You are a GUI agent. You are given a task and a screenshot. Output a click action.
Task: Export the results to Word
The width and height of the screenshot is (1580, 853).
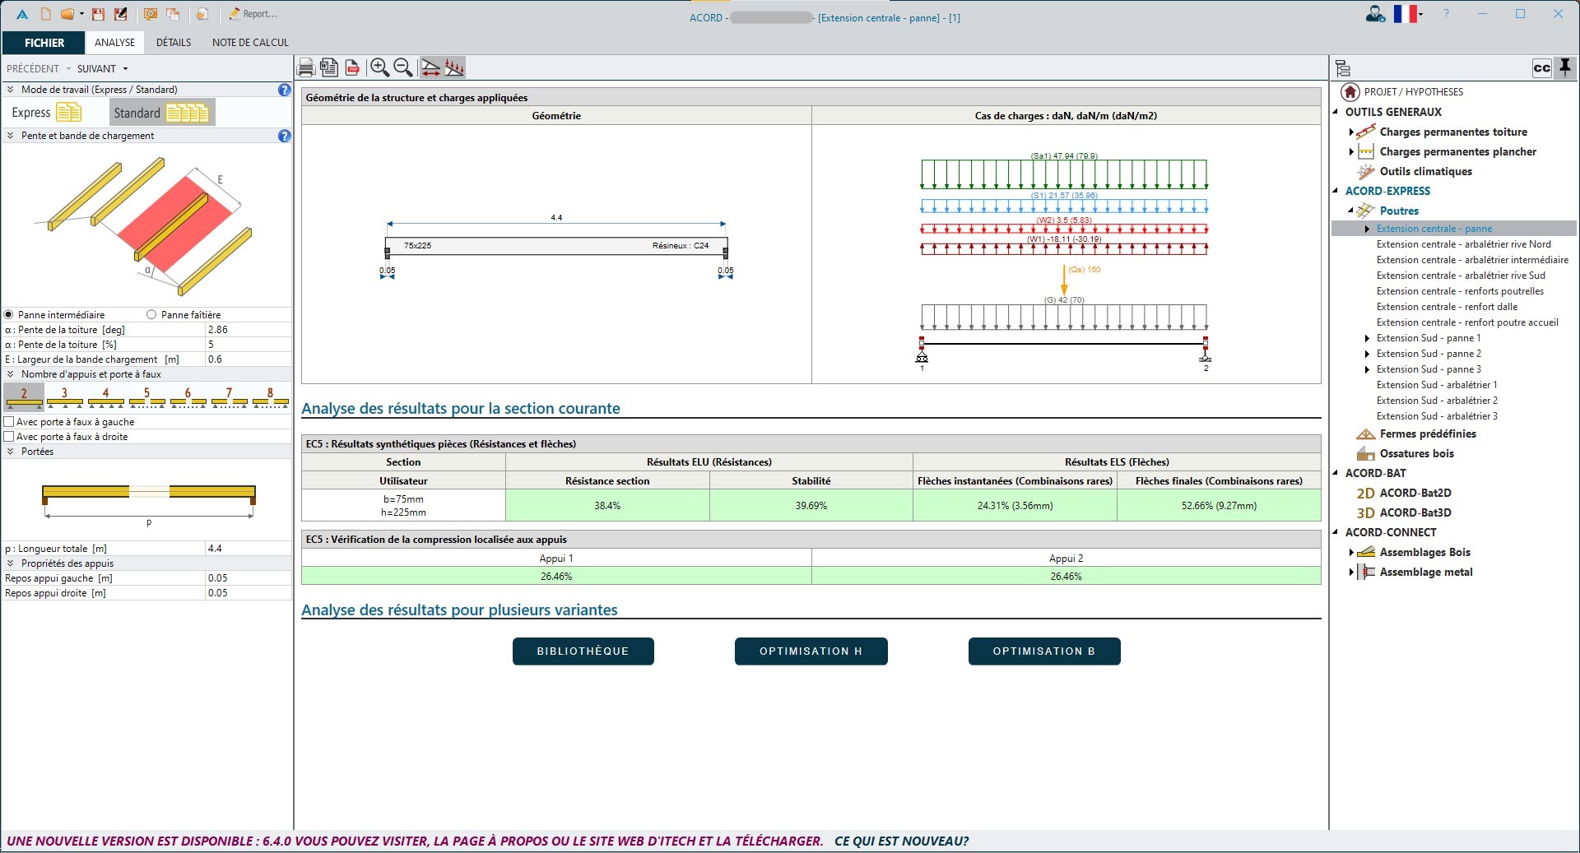point(329,67)
